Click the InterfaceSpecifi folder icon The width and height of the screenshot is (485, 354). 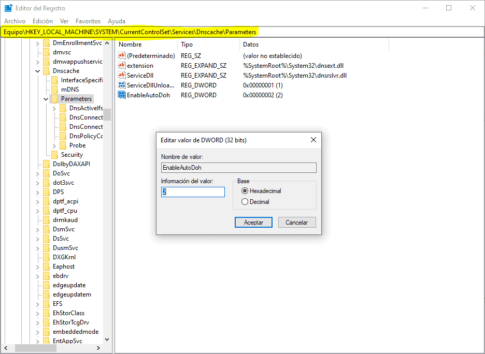(54, 80)
